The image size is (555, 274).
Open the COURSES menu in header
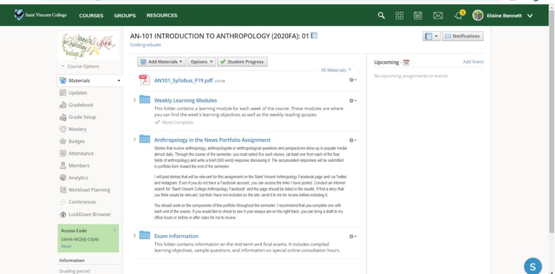(x=91, y=16)
